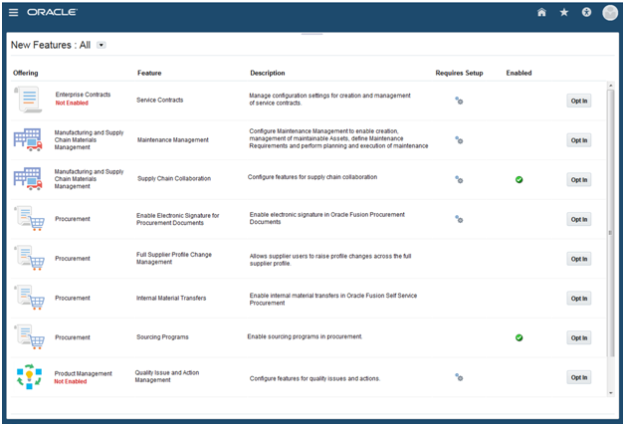
Task: Opt In to Service Contracts feature
Action: point(579,101)
